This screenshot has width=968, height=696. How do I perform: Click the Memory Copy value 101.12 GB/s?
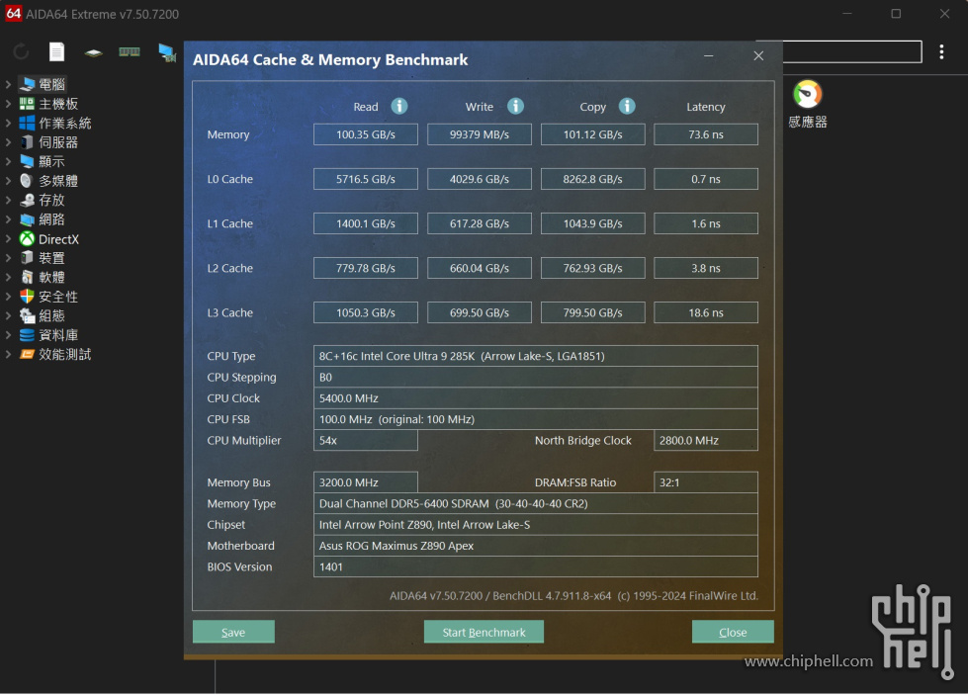(592, 134)
